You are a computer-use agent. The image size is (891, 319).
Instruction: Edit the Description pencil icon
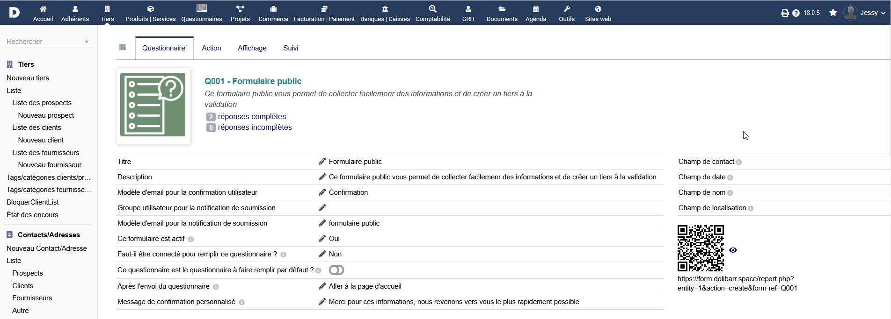click(322, 177)
